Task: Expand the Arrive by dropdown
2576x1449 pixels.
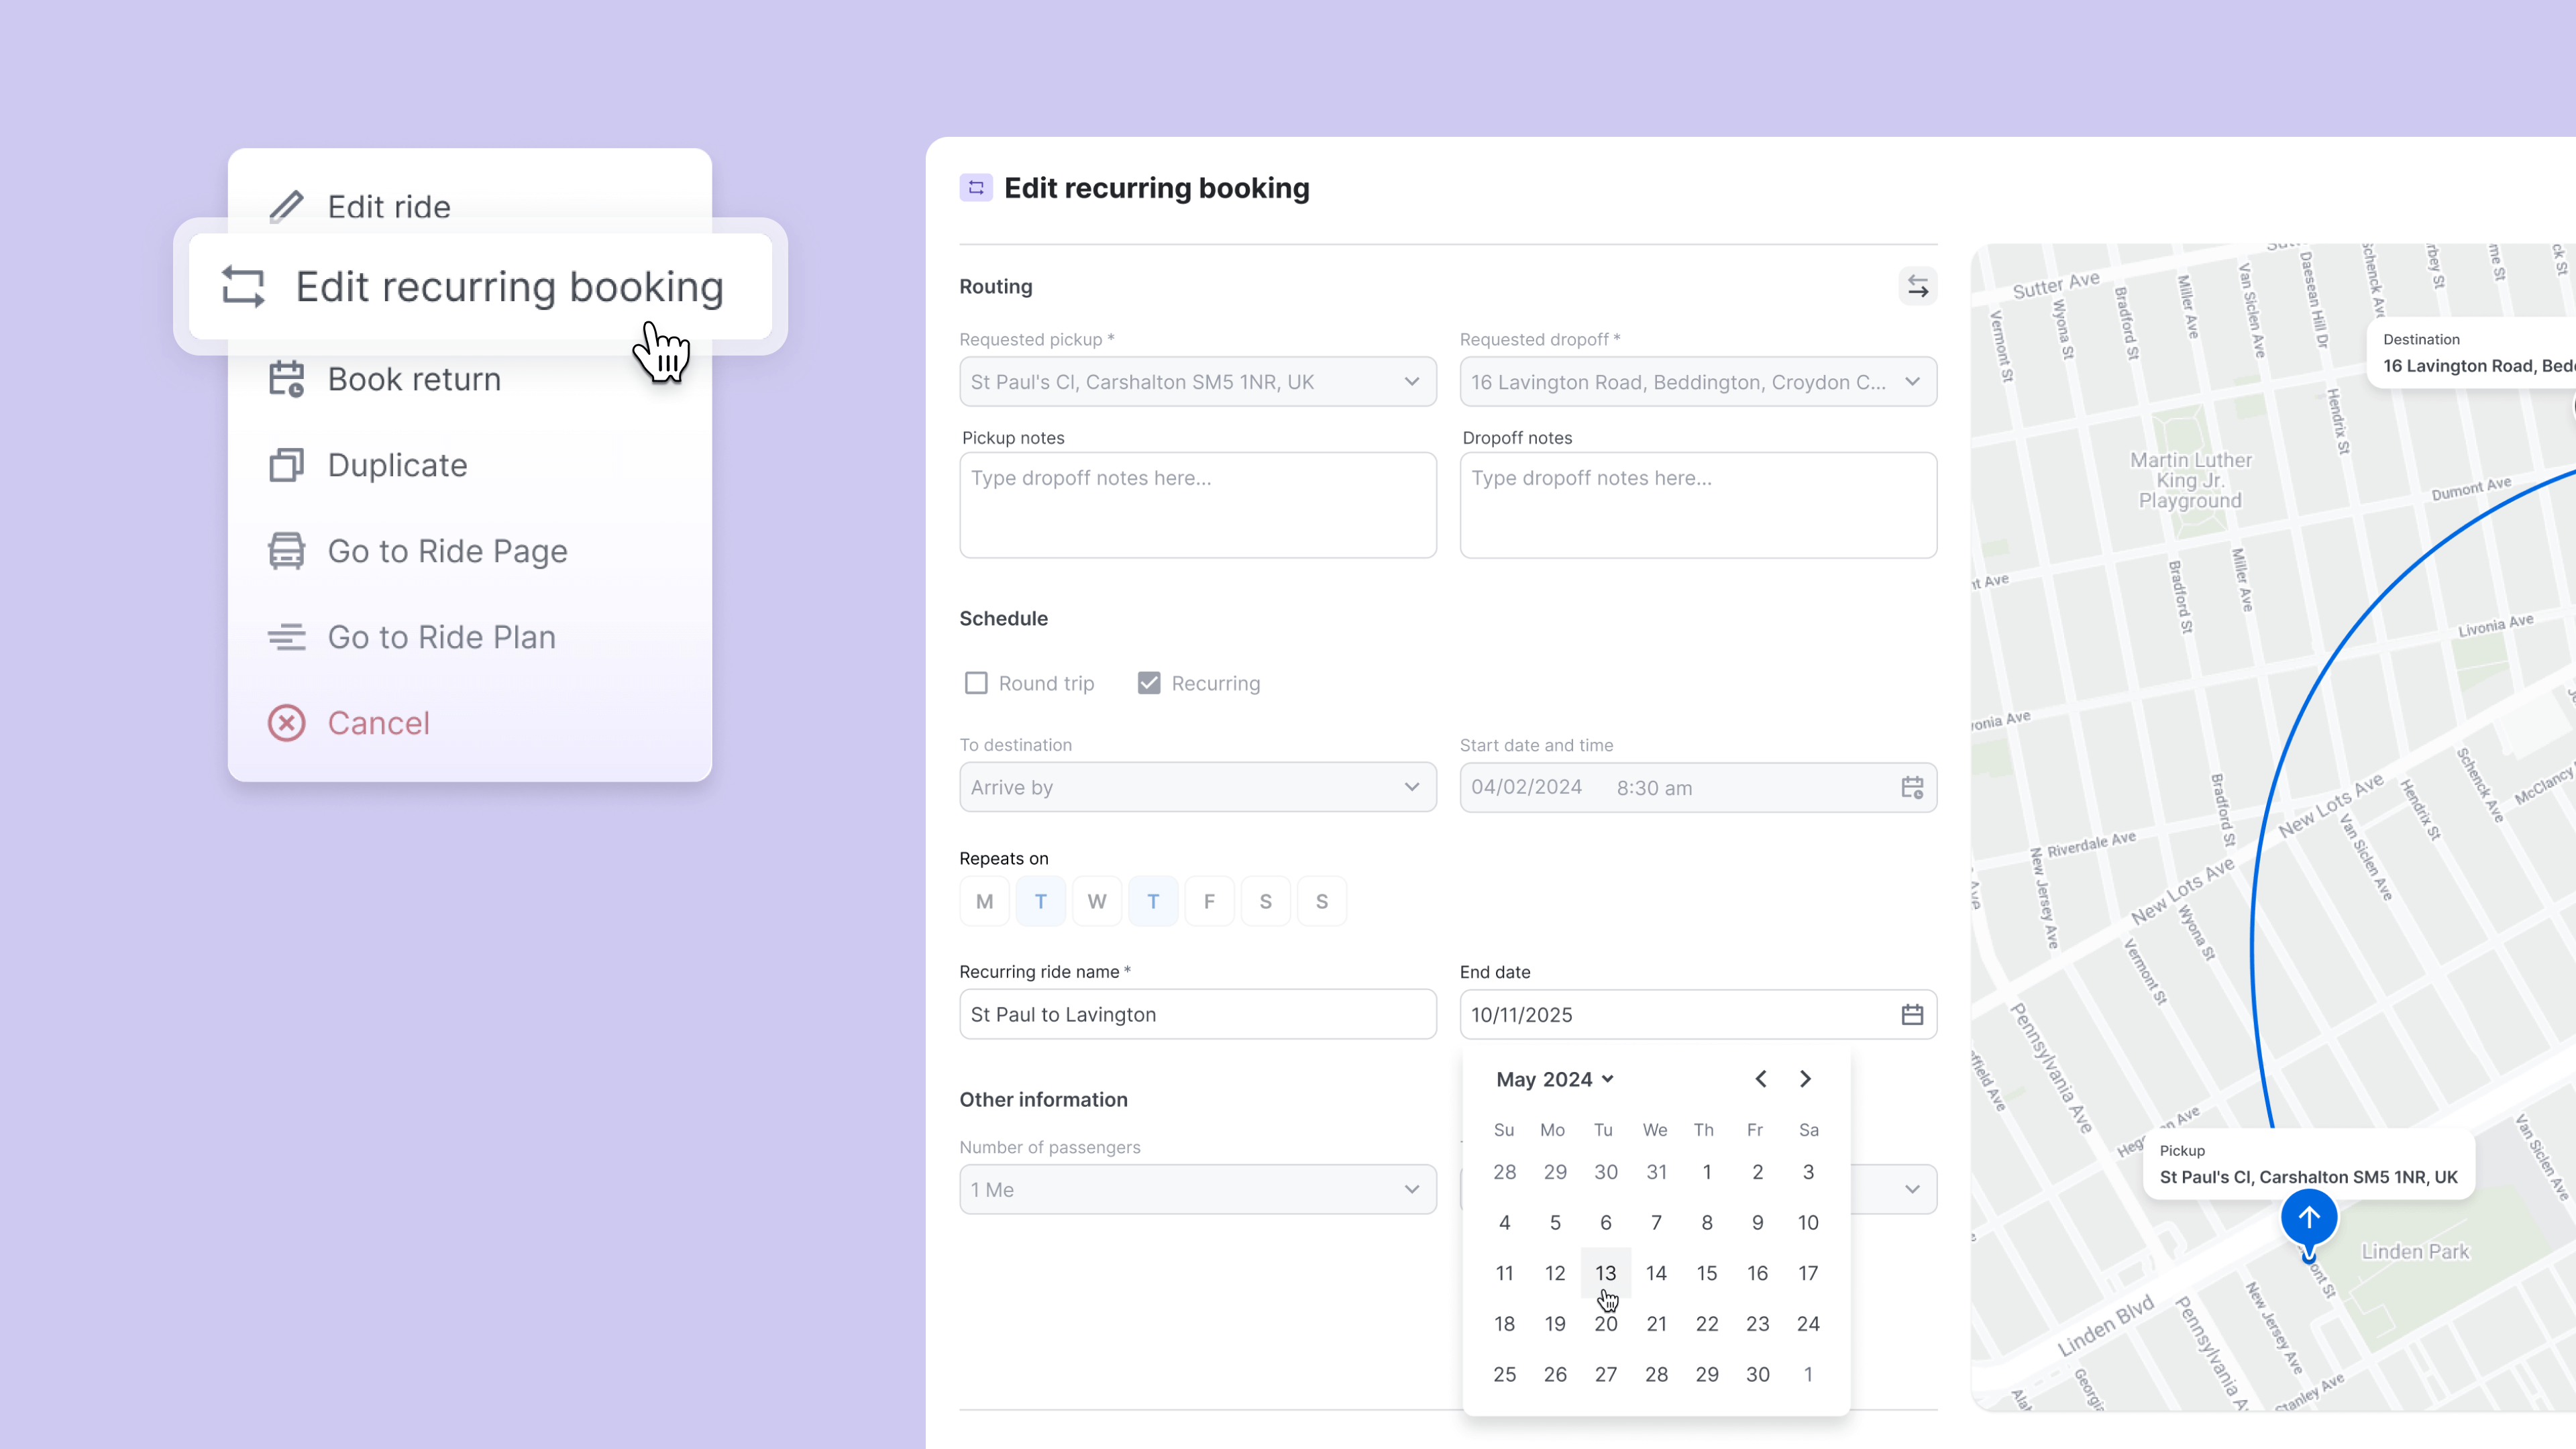Action: tap(1198, 788)
